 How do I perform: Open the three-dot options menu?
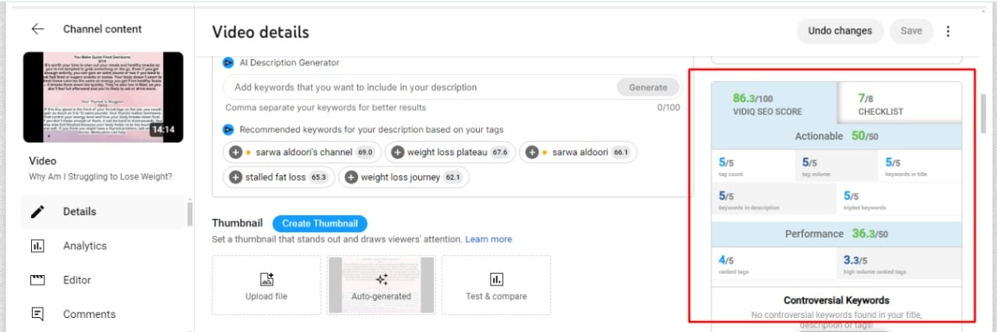tap(948, 31)
